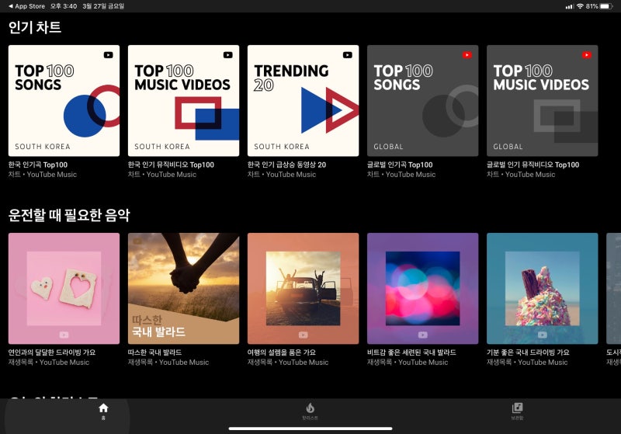This screenshot has height=434, width=621.
Task: Select the title '여행의 설렘을 품은 가요'
Action: [x=282, y=352]
